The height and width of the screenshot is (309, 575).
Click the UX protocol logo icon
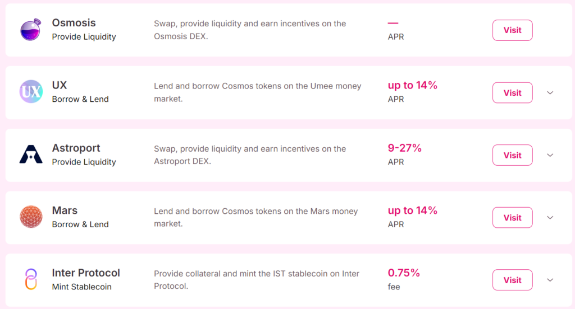30,92
